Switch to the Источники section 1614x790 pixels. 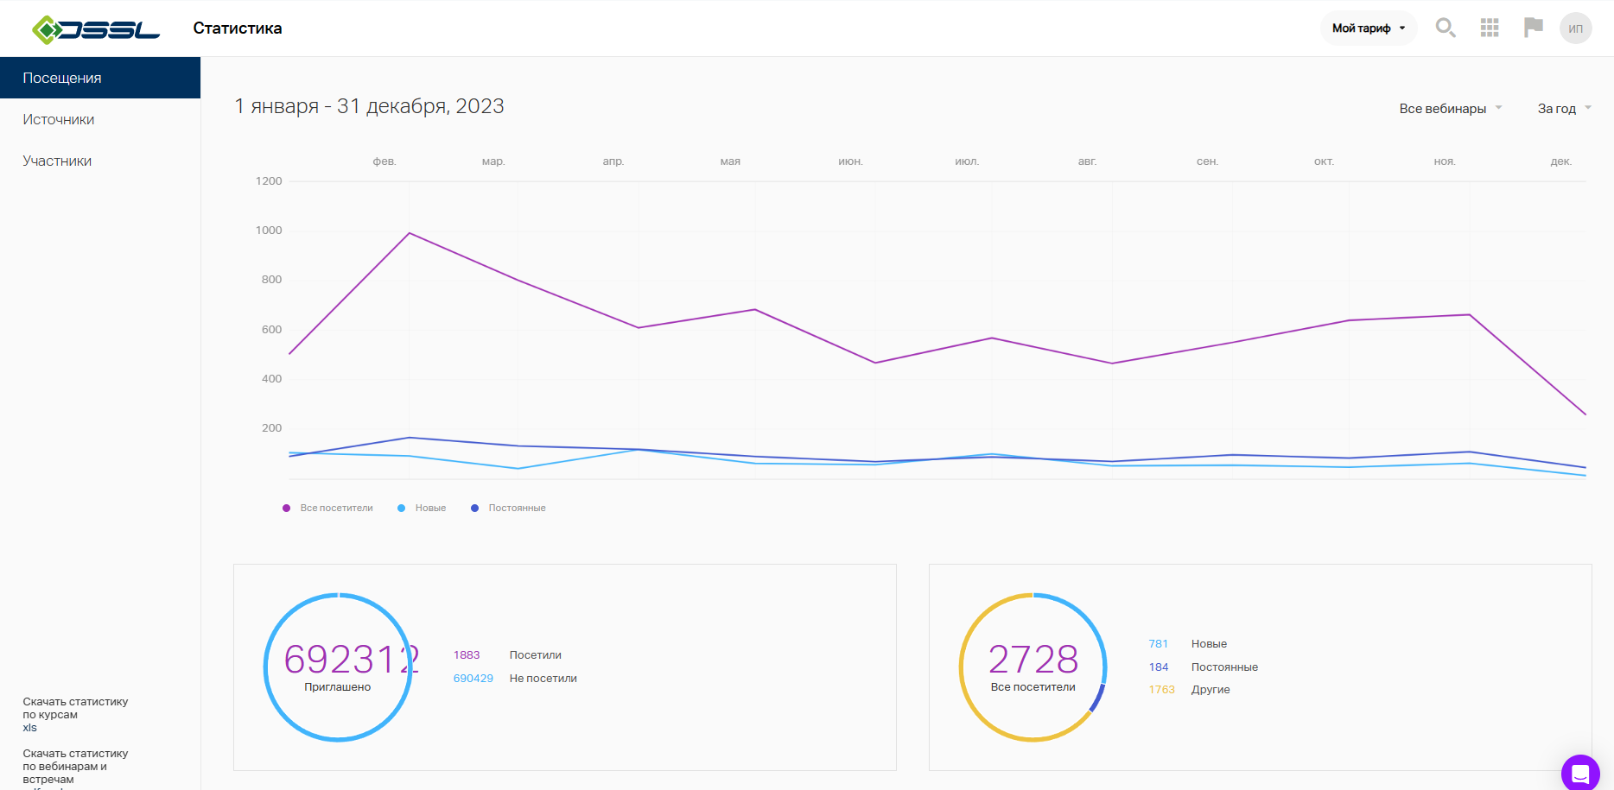pyautogui.click(x=59, y=119)
